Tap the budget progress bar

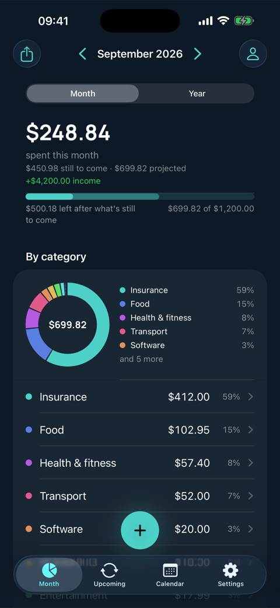[140, 196]
